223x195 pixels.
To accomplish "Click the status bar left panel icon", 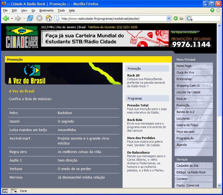I will [5, 191].
